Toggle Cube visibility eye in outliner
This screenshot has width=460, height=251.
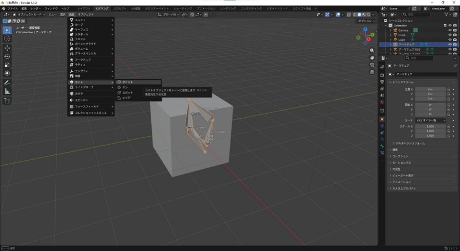(450, 35)
